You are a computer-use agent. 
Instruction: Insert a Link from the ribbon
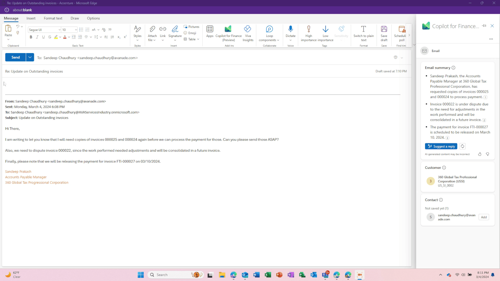pyautogui.click(x=163, y=33)
